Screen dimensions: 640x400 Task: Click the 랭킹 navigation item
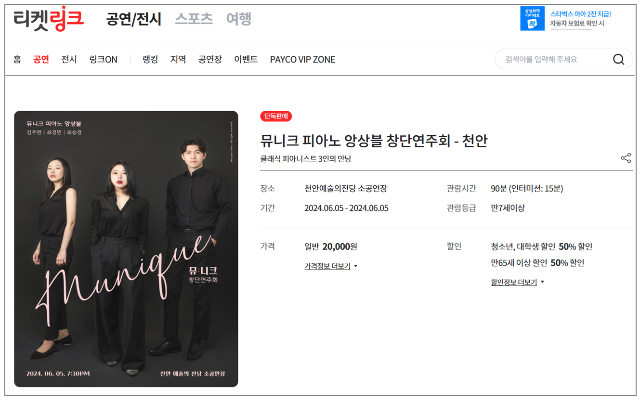[x=150, y=59]
